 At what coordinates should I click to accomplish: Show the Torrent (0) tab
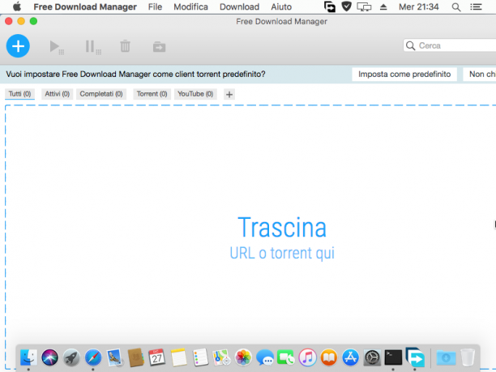click(152, 94)
